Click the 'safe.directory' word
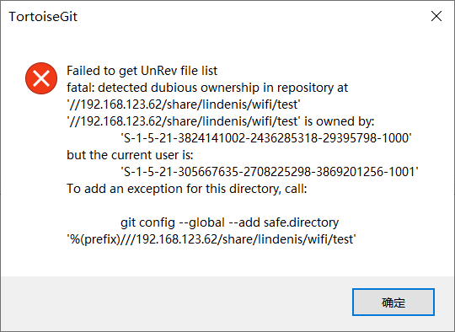 pyautogui.click(x=301, y=222)
